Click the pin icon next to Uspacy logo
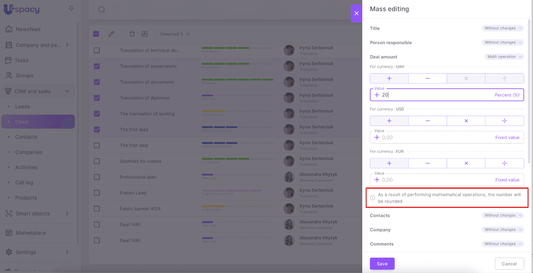This screenshot has height=273, width=533. [x=71, y=9]
